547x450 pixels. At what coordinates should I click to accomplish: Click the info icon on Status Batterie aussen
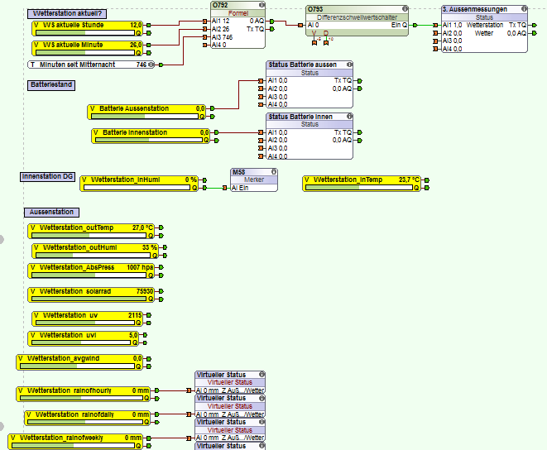(x=349, y=65)
